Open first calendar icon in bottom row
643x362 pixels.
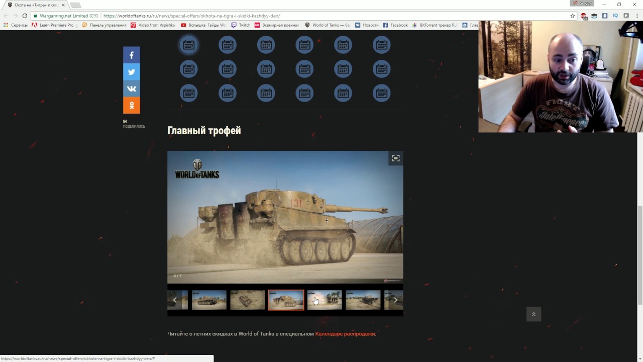coord(189,93)
